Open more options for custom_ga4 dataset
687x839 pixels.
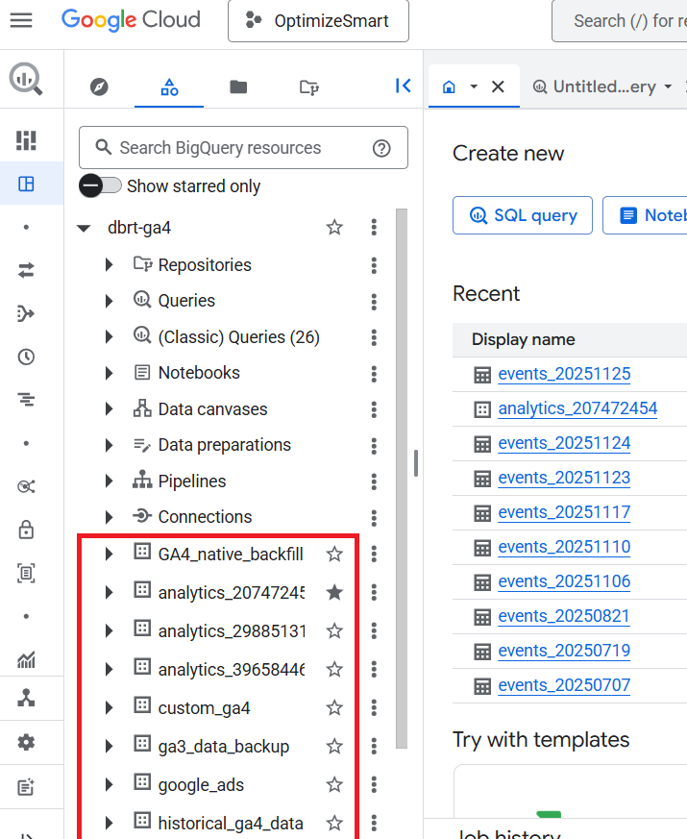click(374, 708)
